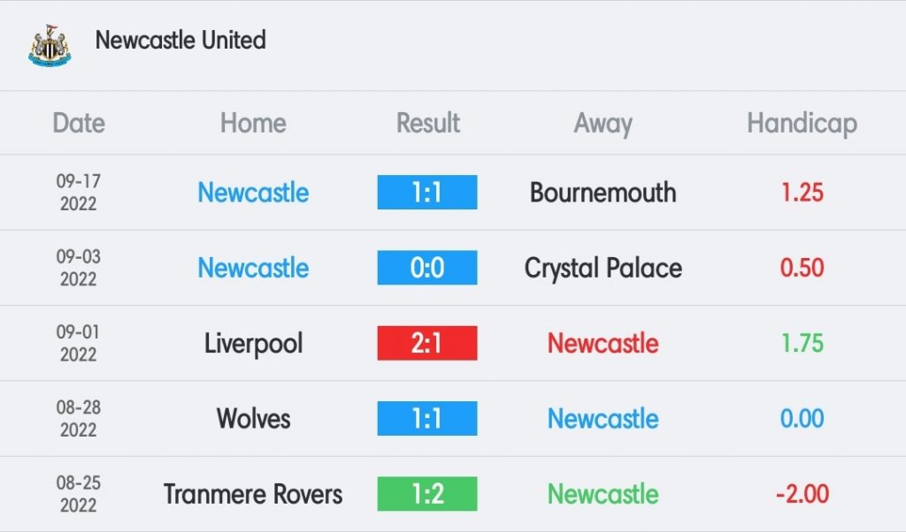Open the 1:1 result at Wolves
Screen dimensions: 906x532
(x=427, y=418)
